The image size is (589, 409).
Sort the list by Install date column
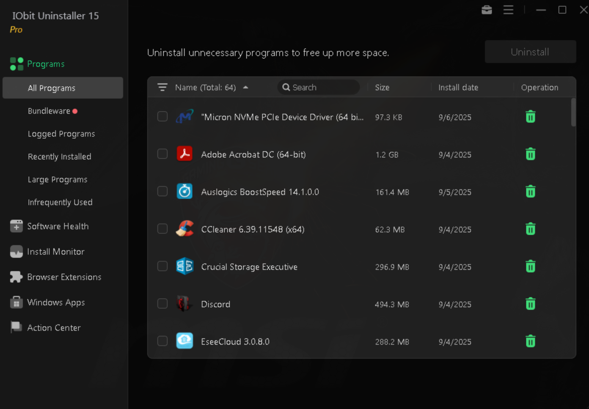click(x=458, y=88)
